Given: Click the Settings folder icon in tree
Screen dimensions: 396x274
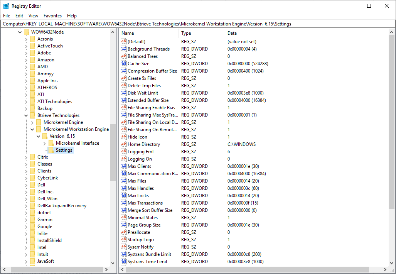Looking at the screenshot, I should (51, 150).
